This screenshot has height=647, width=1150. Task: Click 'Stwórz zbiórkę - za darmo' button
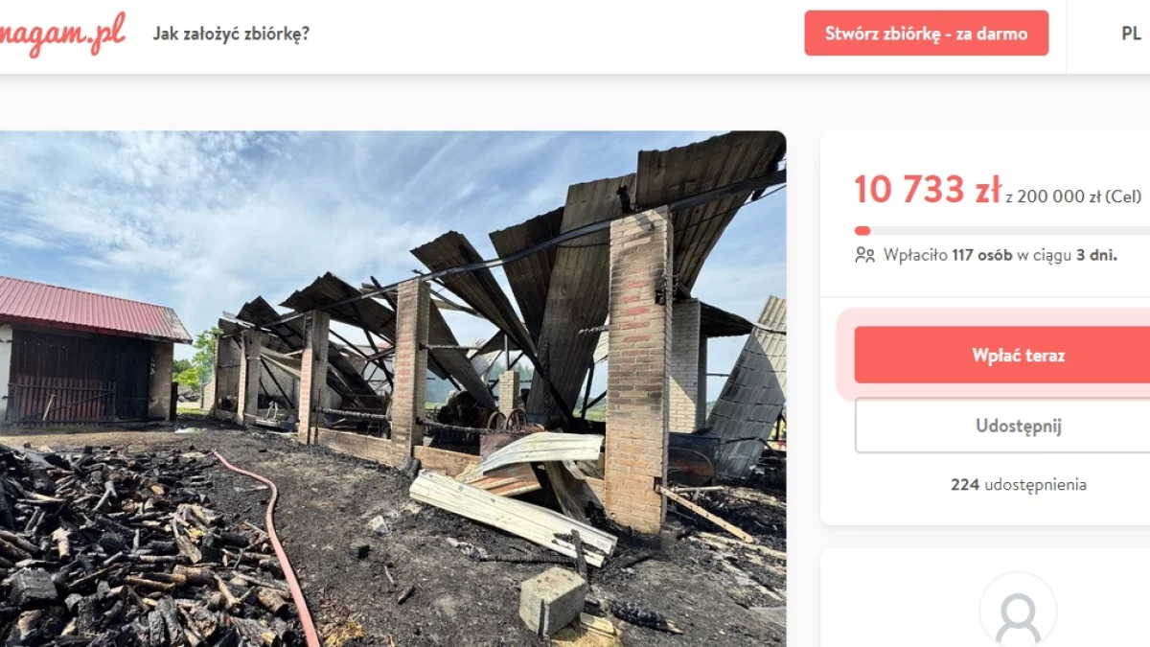click(926, 34)
